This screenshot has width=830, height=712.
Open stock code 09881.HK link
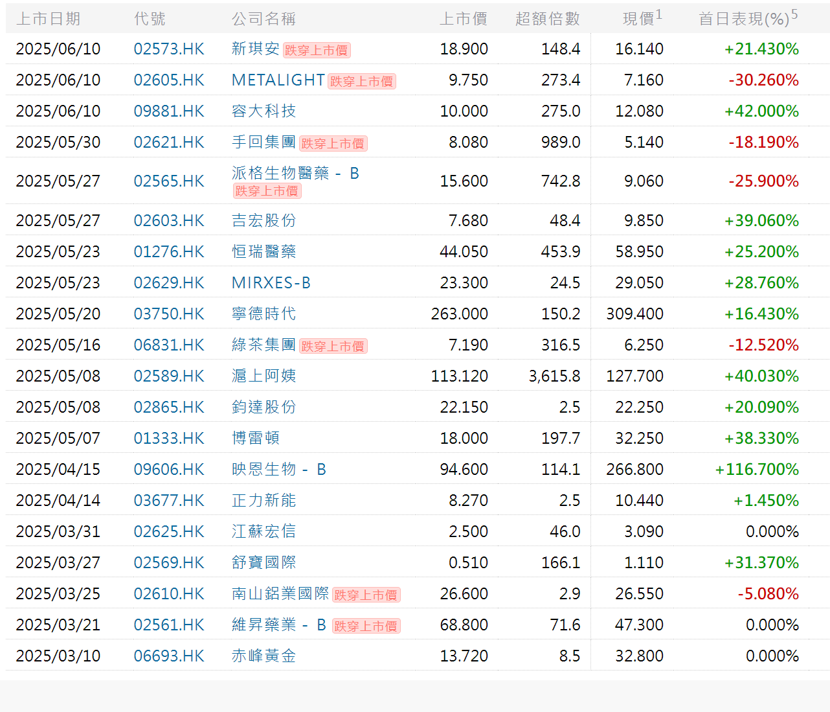(169, 111)
